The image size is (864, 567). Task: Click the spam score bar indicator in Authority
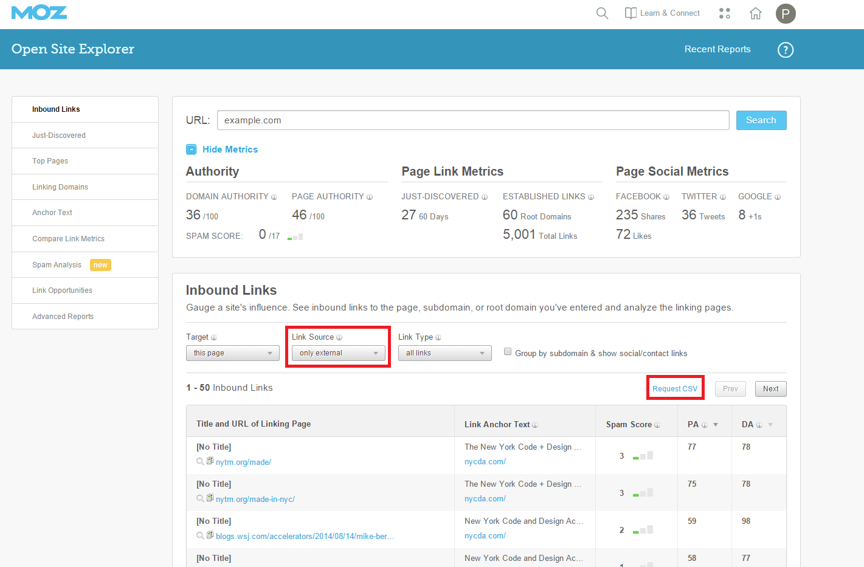click(x=295, y=236)
